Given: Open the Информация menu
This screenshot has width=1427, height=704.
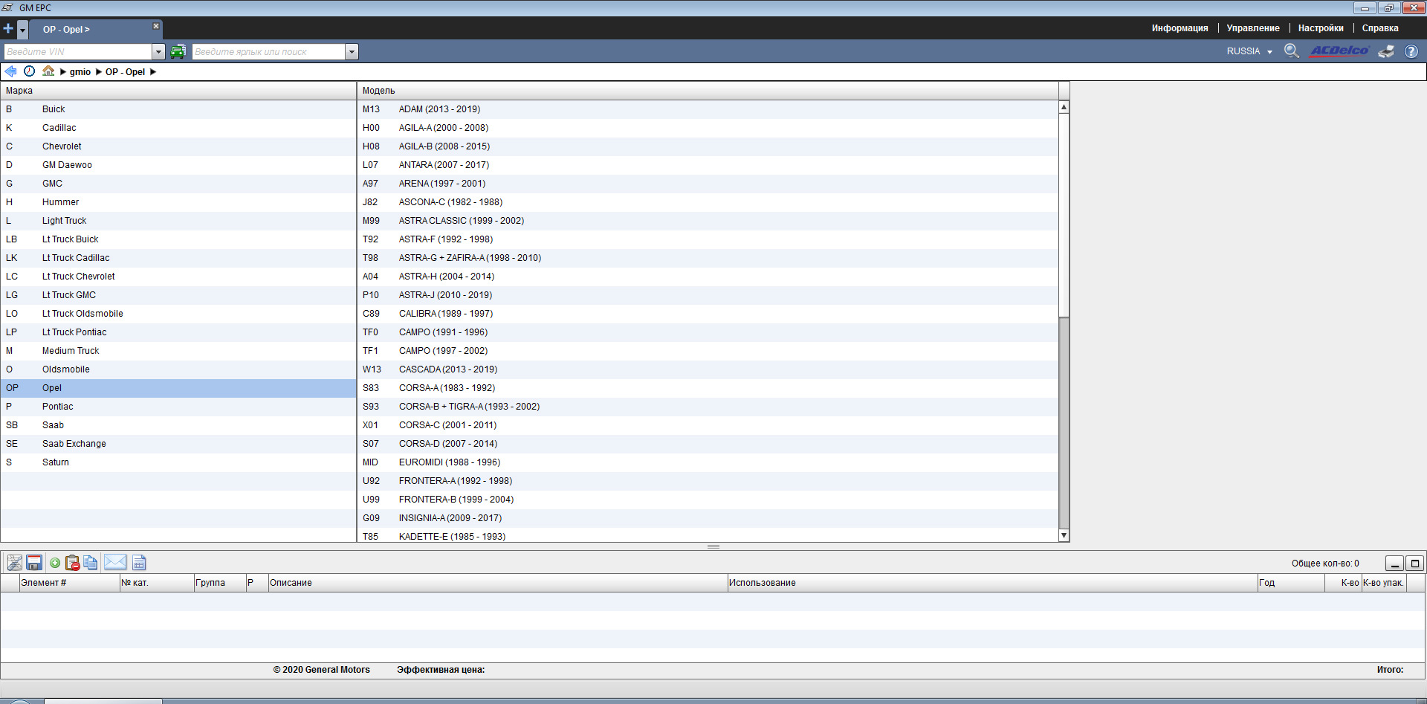Looking at the screenshot, I should (1180, 28).
